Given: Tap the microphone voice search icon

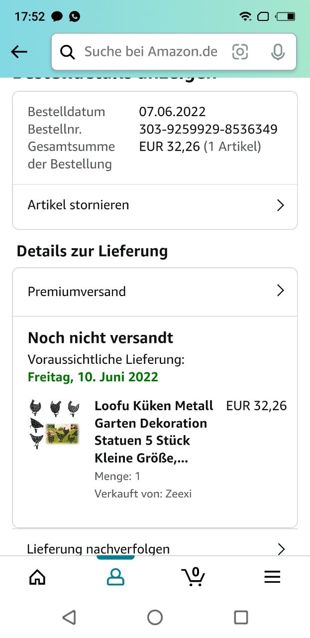Looking at the screenshot, I should click(x=278, y=52).
